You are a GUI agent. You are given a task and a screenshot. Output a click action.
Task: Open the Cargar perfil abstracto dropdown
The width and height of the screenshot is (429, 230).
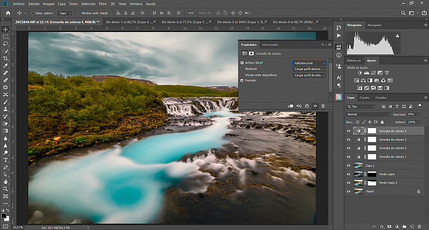tap(309, 69)
